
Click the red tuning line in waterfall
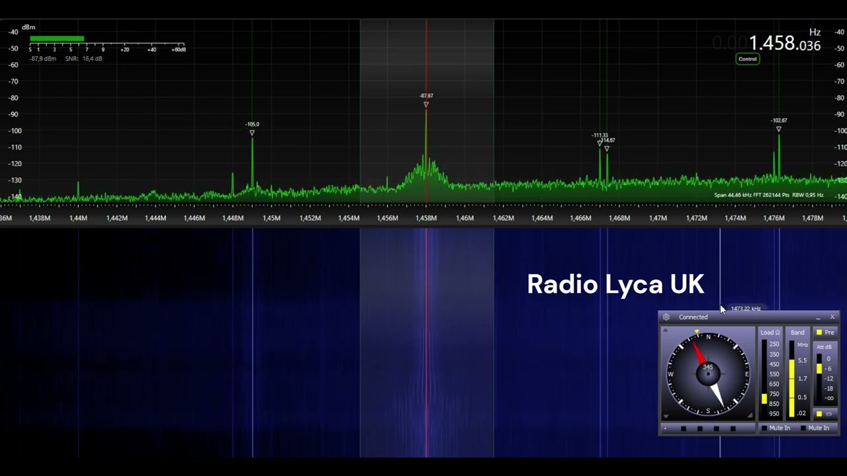[426, 342]
